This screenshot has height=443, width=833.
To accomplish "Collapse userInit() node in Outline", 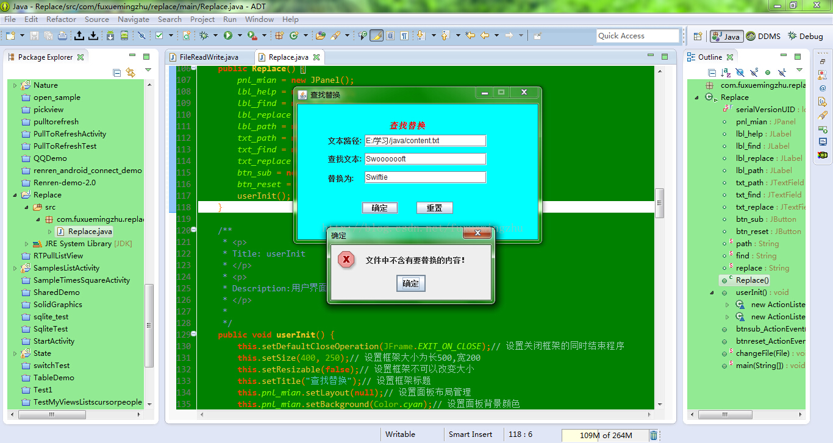I will pos(712,292).
